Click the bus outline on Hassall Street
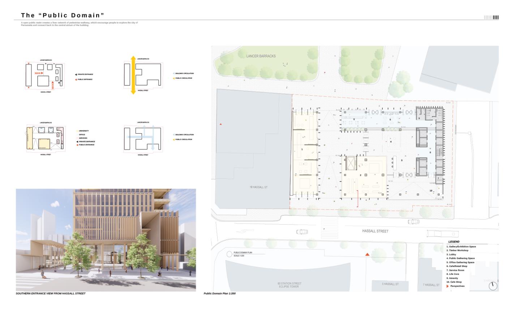This screenshot has height=325, width=506. click(x=437, y=233)
